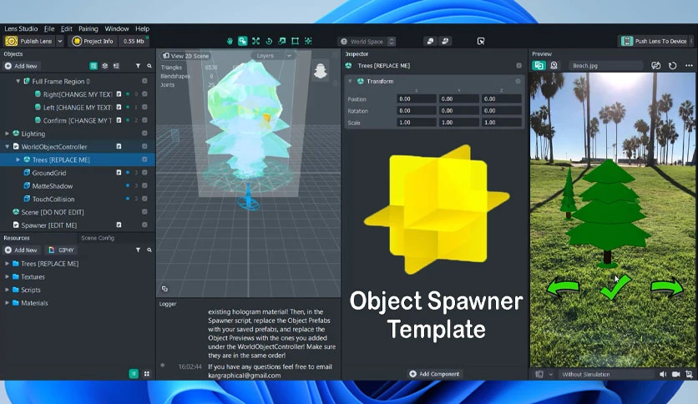Toggle WorldObjectController enabled checkbox
The image size is (698, 404).
tap(144, 146)
